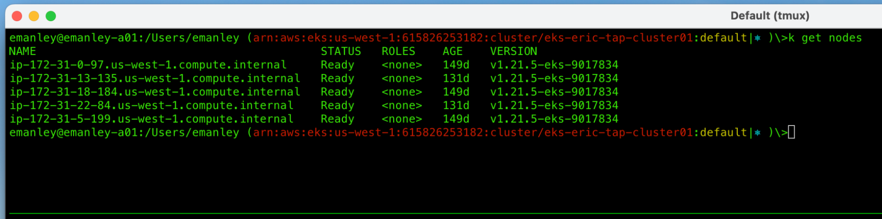Click the ROLES column header

(398, 52)
